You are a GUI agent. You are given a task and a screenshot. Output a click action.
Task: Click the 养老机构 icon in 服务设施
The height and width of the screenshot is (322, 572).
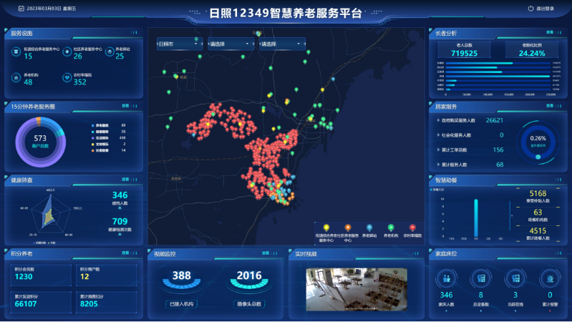16,77
